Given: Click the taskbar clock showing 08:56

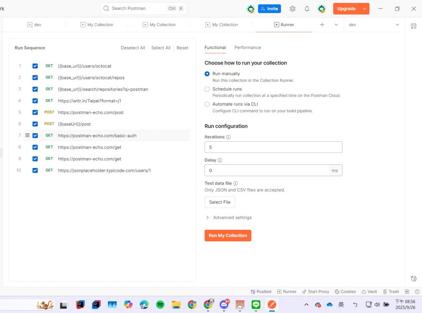Looking at the screenshot, I should click(405, 304).
